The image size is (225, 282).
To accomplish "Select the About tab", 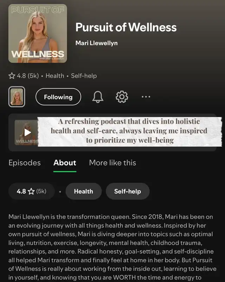I will coord(65,163).
